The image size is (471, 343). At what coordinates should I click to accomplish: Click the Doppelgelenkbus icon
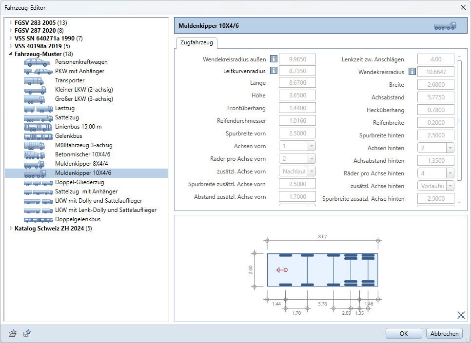(x=38, y=220)
